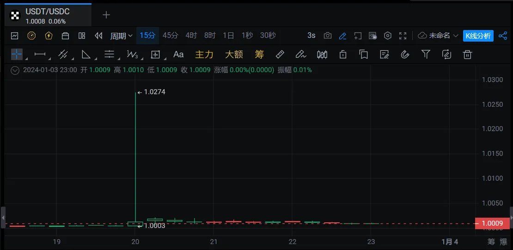
Task: Expand the wave W3 tool submenu arrow
Action: tap(141, 59)
